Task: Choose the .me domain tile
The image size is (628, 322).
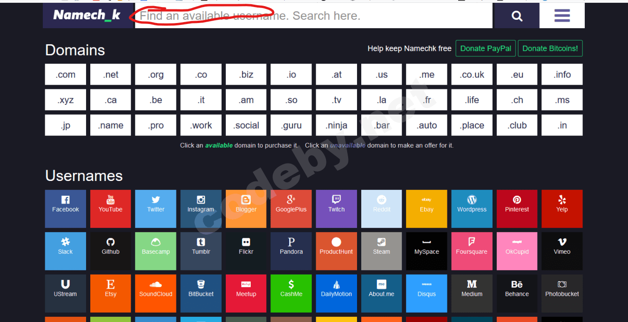Action: [x=427, y=74]
